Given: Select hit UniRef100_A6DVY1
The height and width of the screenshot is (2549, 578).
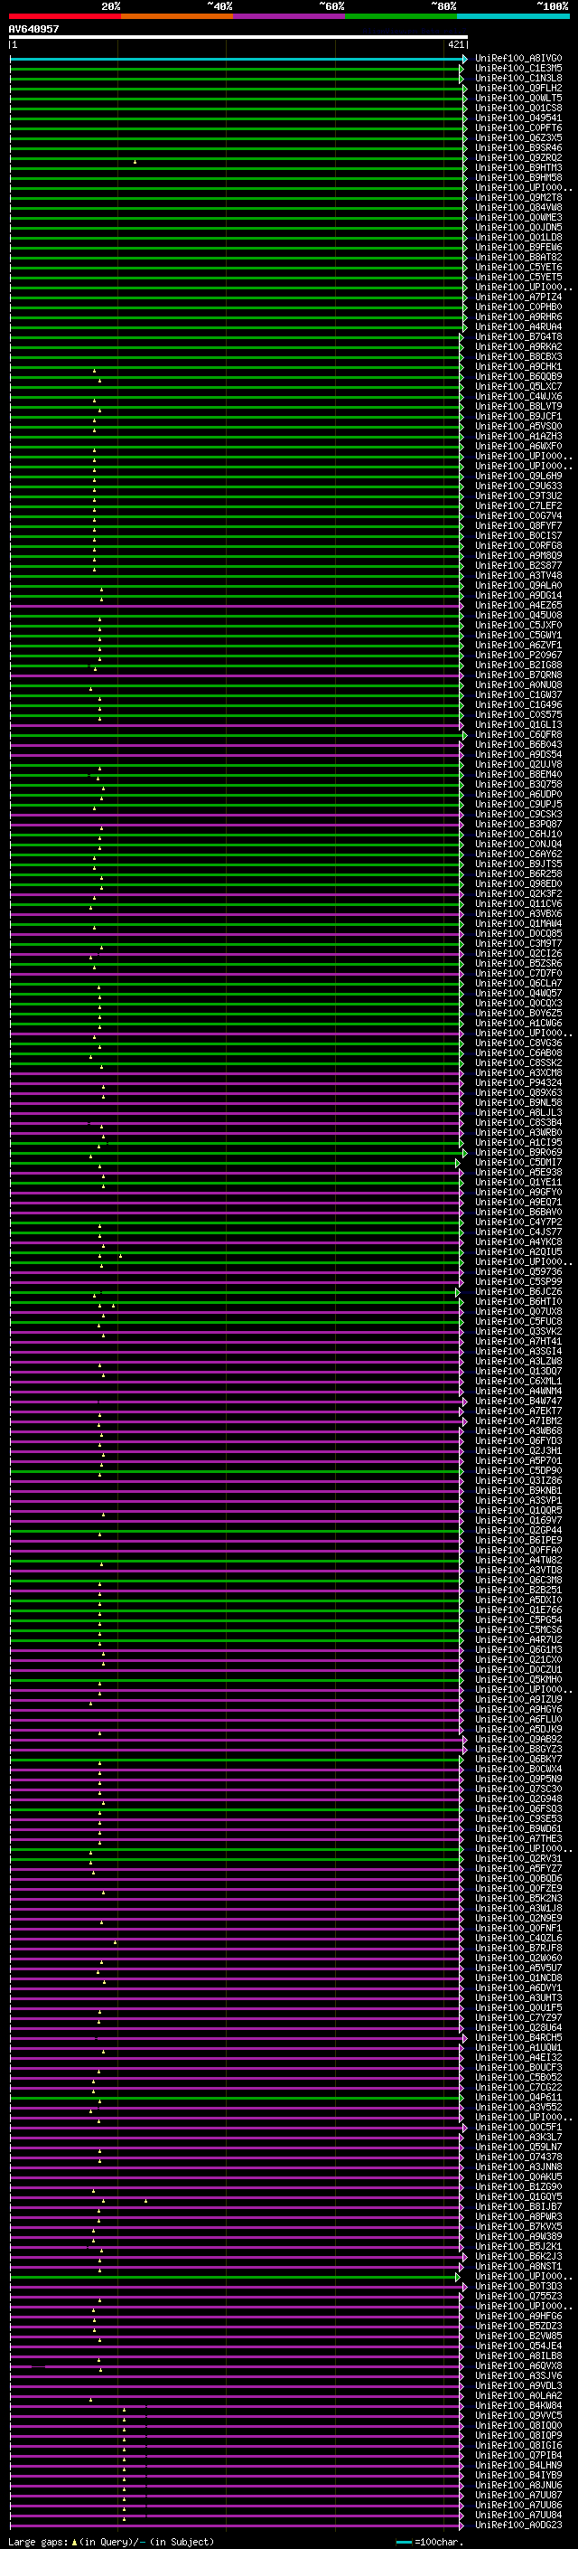Looking at the screenshot, I should (518, 1987).
